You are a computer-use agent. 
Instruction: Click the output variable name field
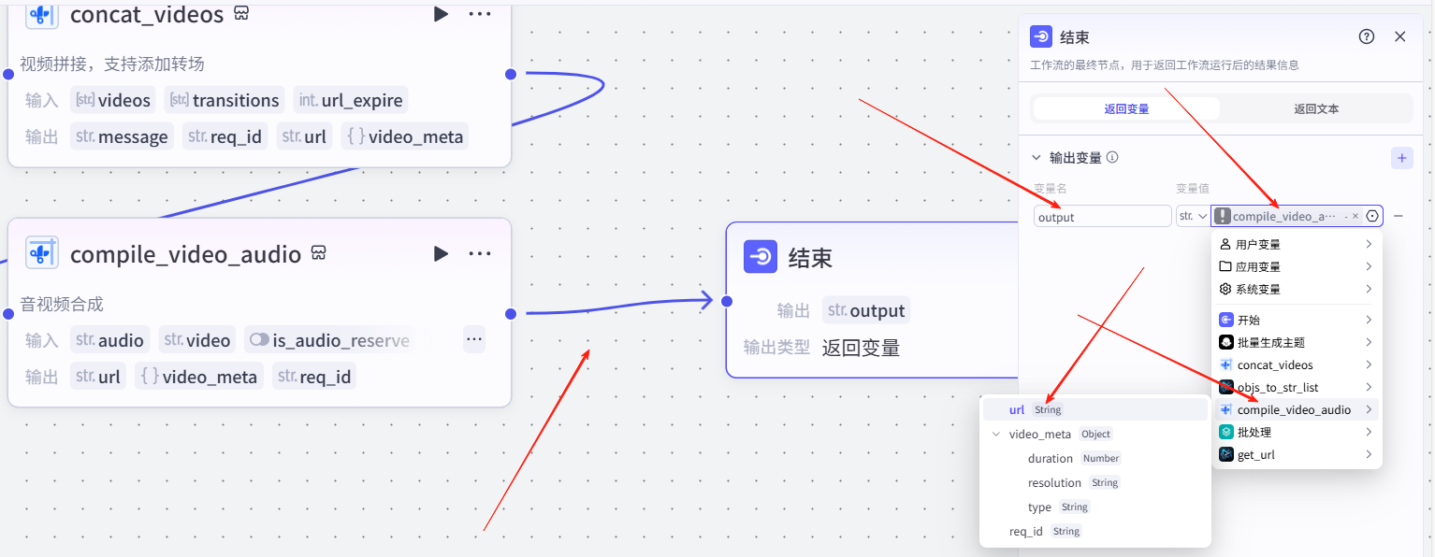[1102, 217]
